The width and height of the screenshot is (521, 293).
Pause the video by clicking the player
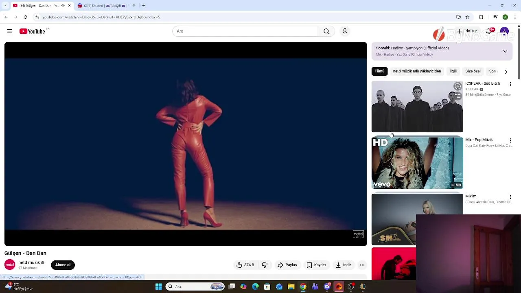(186, 144)
